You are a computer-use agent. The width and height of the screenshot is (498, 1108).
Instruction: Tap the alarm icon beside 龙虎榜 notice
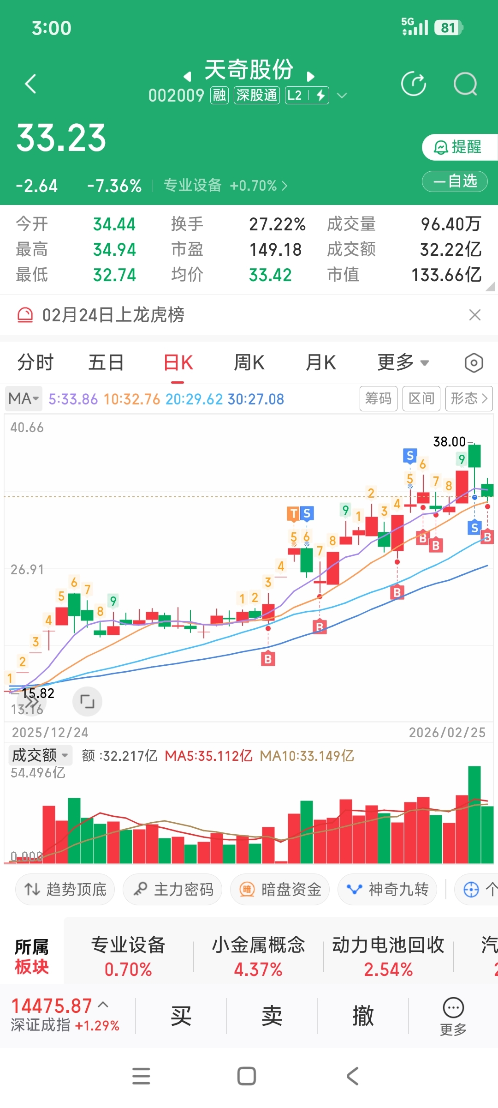[25, 315]
